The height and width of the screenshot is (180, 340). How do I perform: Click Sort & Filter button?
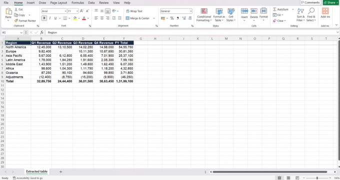(x=300, y=15)
